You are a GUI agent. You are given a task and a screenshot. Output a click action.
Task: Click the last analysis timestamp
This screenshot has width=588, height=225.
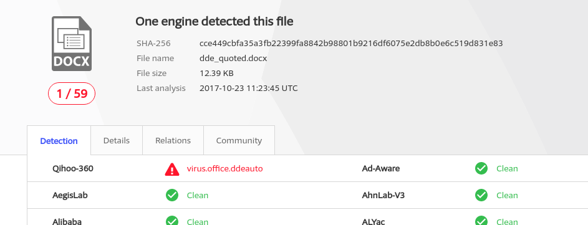tap(249, 89)
